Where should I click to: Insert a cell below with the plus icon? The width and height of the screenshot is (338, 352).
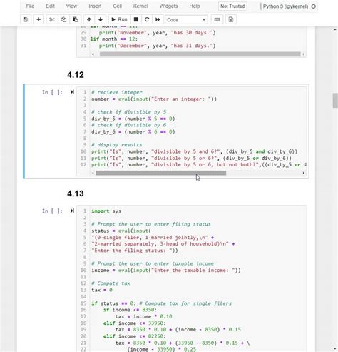tap(39, 19)
